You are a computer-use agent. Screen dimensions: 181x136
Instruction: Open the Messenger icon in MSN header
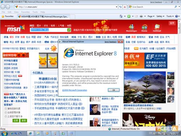(131, 28)
